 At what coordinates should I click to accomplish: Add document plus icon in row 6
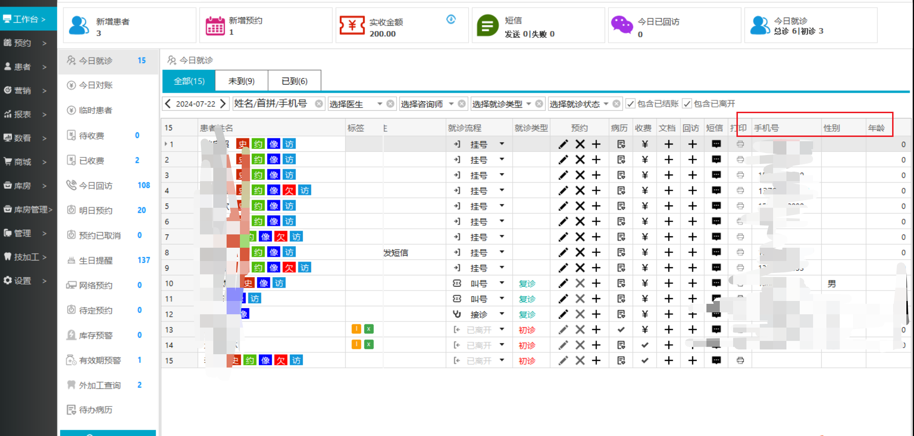point(668,222)
